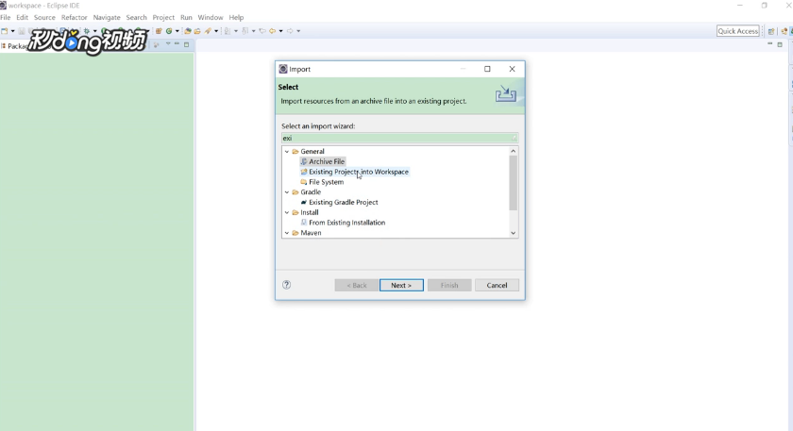Select From Existing Installation wizard
Image resolution: width=793 pixels, height=431 pixels.
tap(343, 223)
